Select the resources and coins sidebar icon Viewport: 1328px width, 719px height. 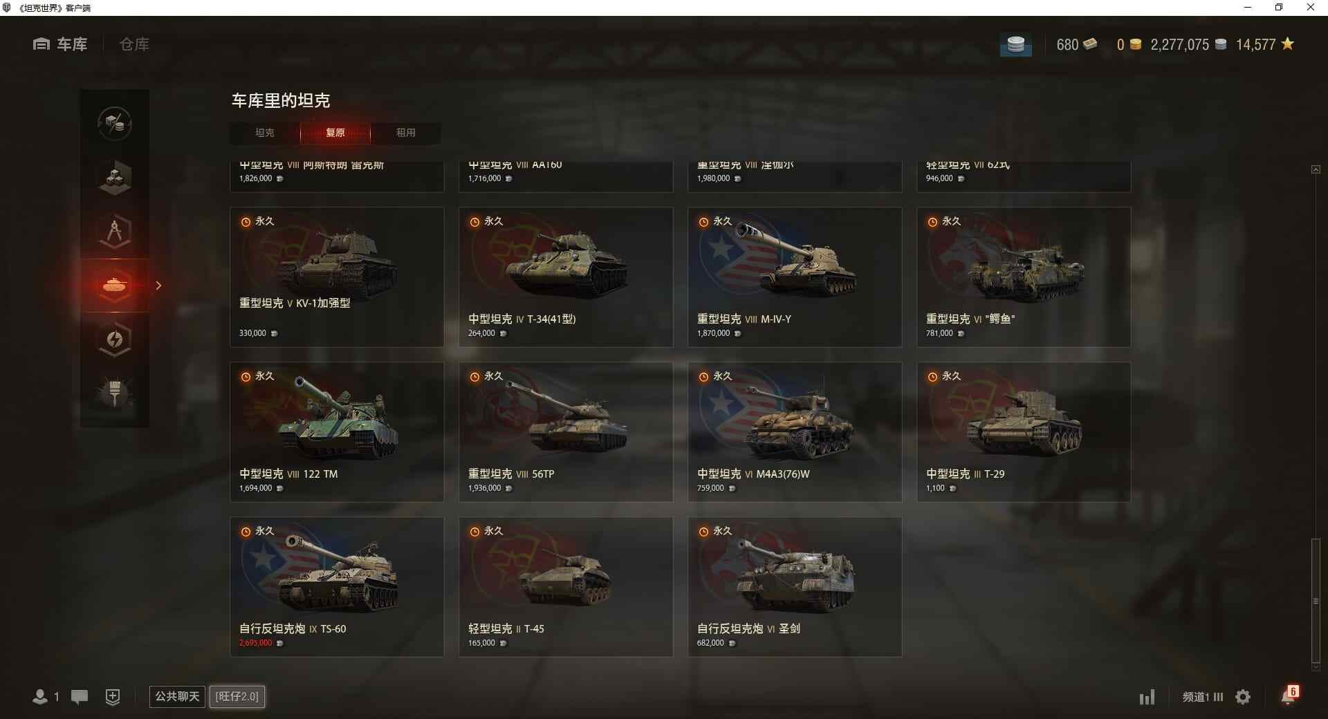[x=115, y=124]
